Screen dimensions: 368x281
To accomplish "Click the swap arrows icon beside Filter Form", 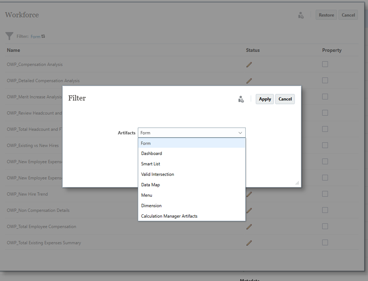I will 43,36.
